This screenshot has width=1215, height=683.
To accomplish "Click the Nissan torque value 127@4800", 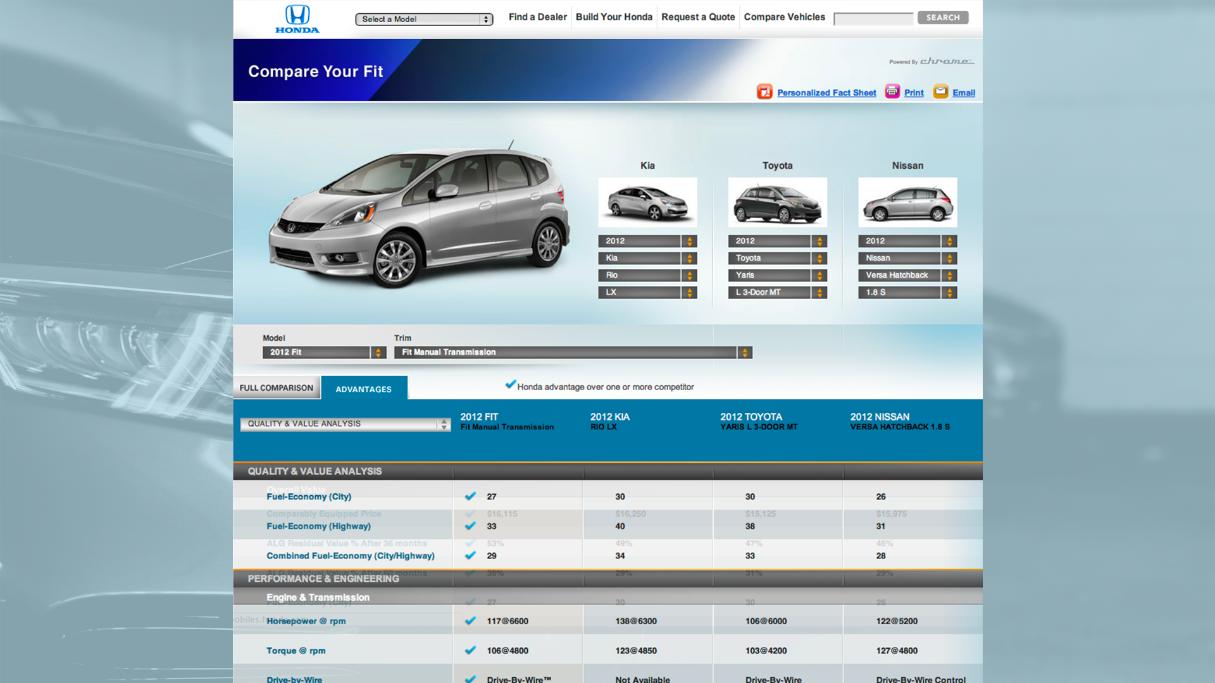I will tap(897, 651).
